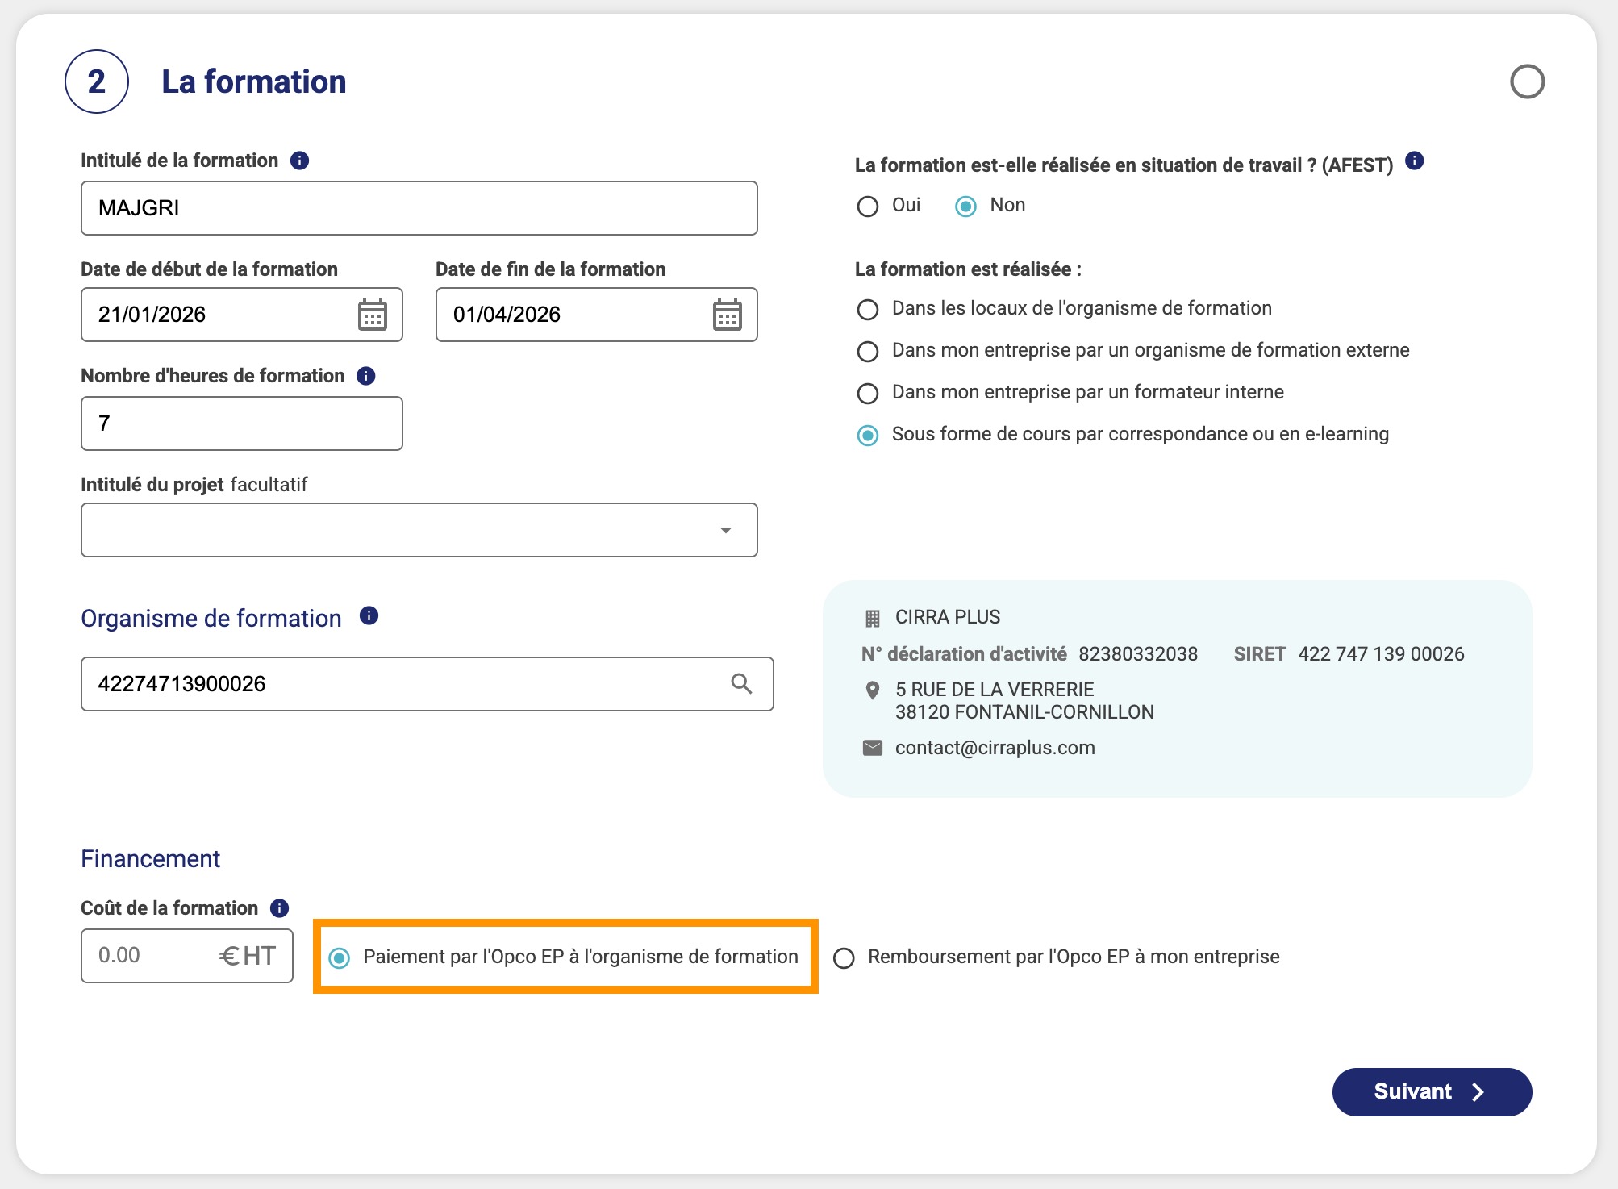Click the AFEST question info icon
The height and width of the screenshot is (1189, 1618).
(1414, 161)
